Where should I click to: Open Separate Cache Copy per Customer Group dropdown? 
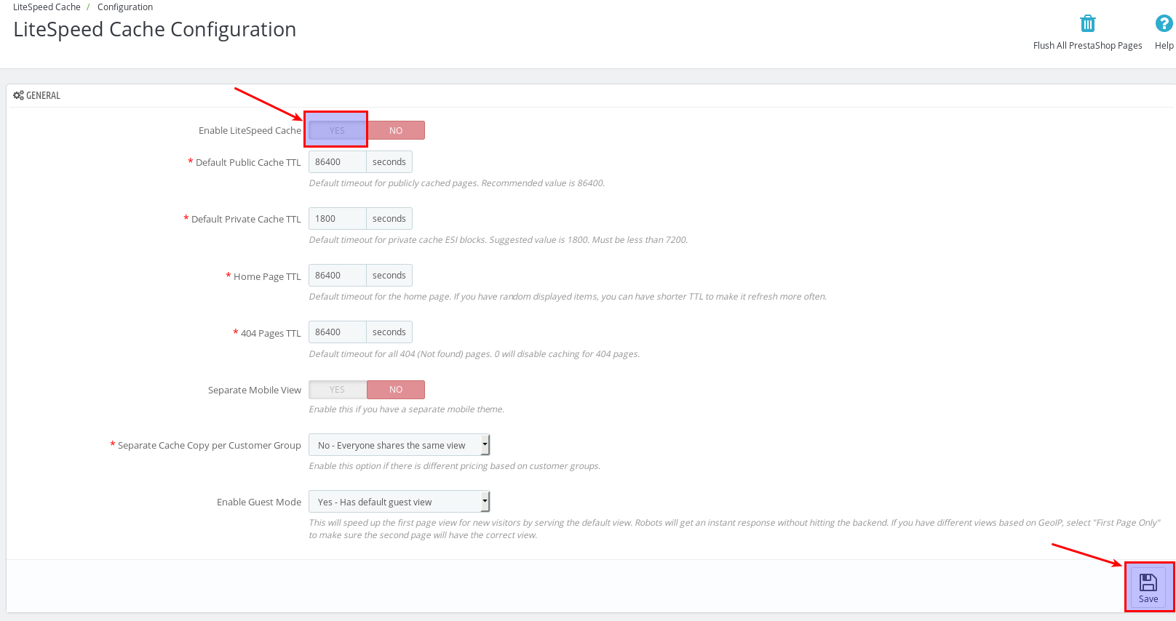(x=399, y=445)
